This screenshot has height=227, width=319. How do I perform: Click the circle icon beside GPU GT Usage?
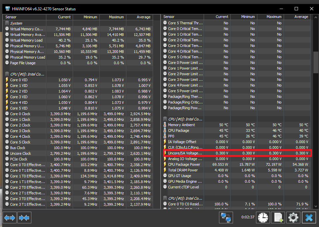click(165, 176)
